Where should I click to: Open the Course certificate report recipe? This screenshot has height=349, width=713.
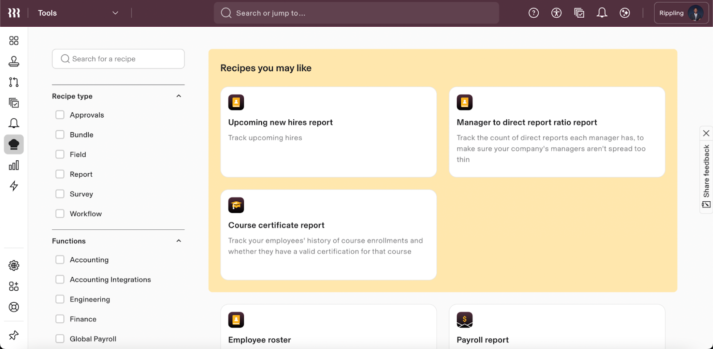tap(328, 235)
